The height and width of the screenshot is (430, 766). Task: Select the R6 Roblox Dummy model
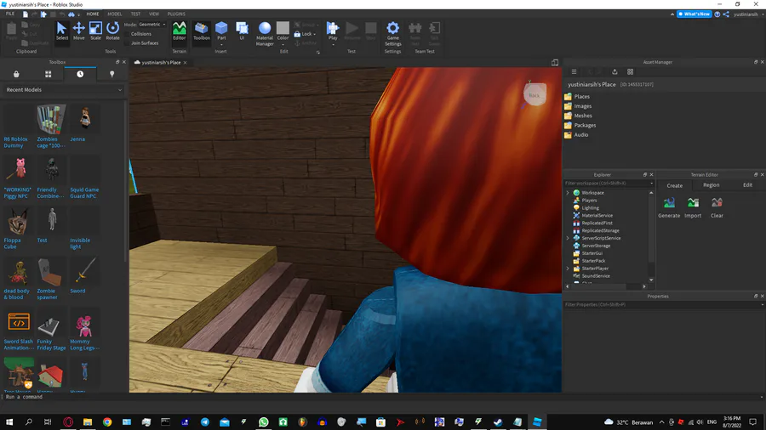pos(18,127)
